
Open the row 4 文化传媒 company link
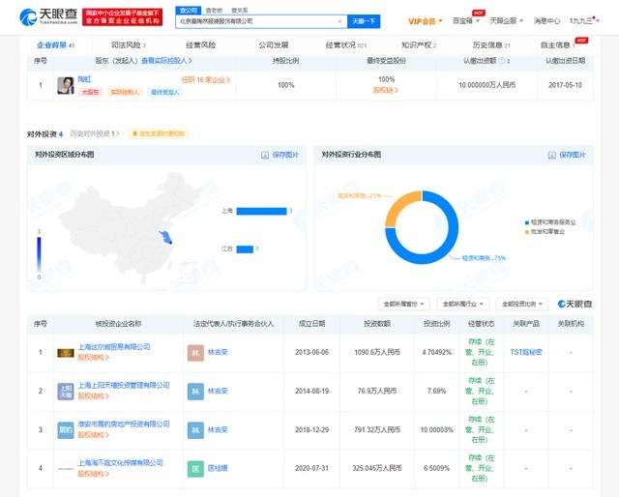click(120, 462)
